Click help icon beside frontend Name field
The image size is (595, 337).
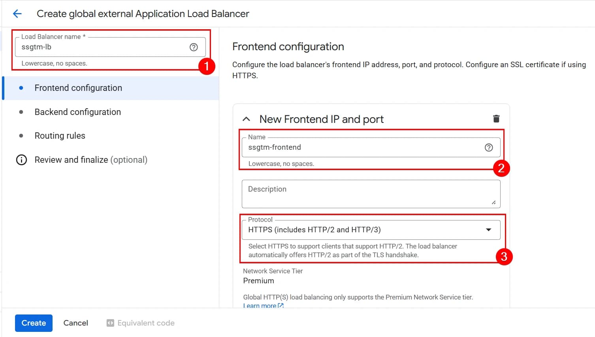click(489, 147)
